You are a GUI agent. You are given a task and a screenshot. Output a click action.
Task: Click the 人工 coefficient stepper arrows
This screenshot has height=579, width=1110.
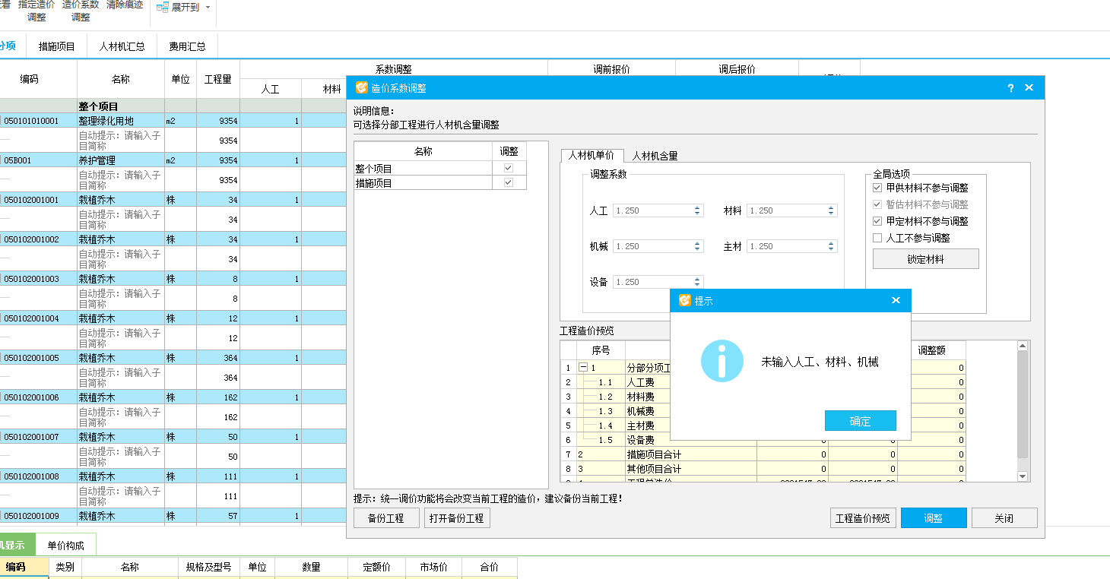pos(697,210)
